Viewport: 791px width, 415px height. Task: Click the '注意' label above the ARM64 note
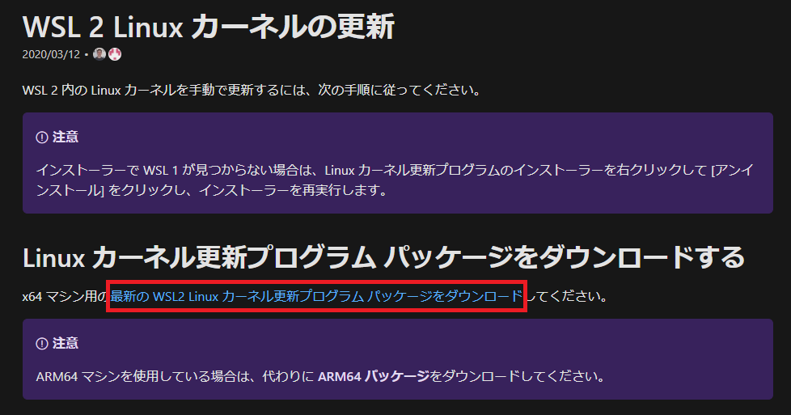[66, 344]
